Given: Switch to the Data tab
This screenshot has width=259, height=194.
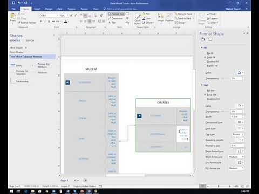Looking at the screenshot, I should coord(60,9).
